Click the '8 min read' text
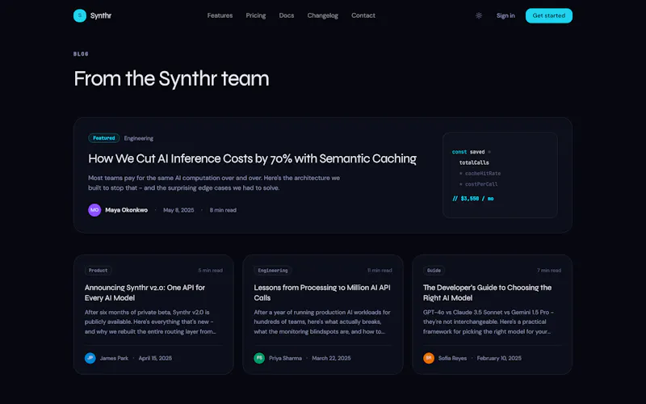This screenshot has height=404, width=646. click(x=223, y=210)
